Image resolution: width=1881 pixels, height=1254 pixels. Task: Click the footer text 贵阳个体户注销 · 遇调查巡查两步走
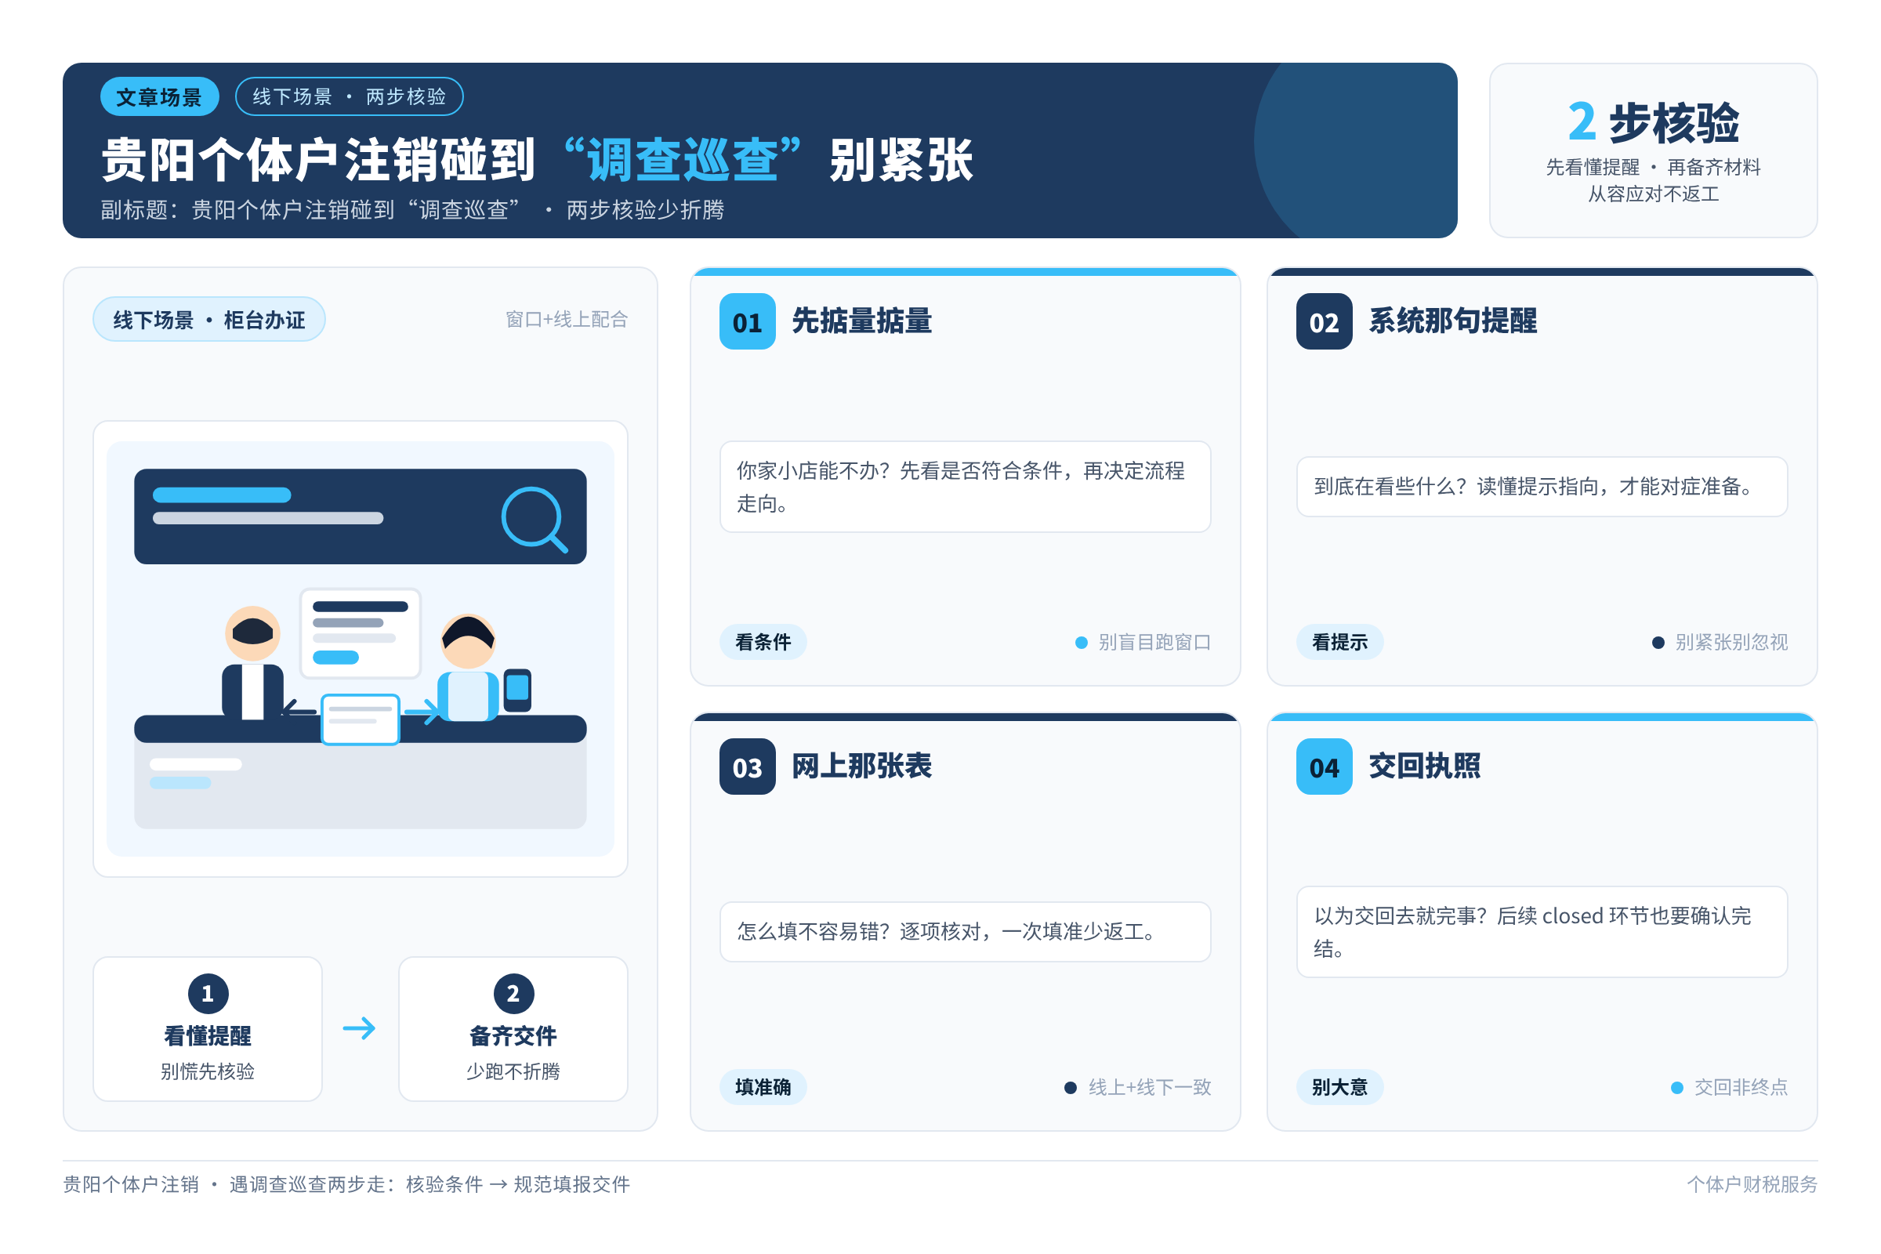(x=346, y=1184)
